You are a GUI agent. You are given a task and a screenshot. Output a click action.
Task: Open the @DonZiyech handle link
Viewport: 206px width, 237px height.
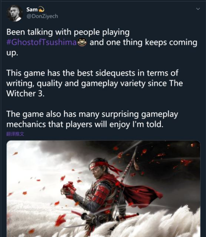coord(42,16)
